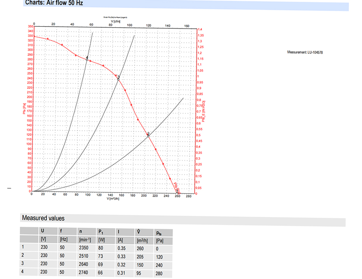Viewport: 362px width, 279px height.
Task: Click pressure value 120 in table row 2
Action: pyautogui.click(x=159, y=257)
